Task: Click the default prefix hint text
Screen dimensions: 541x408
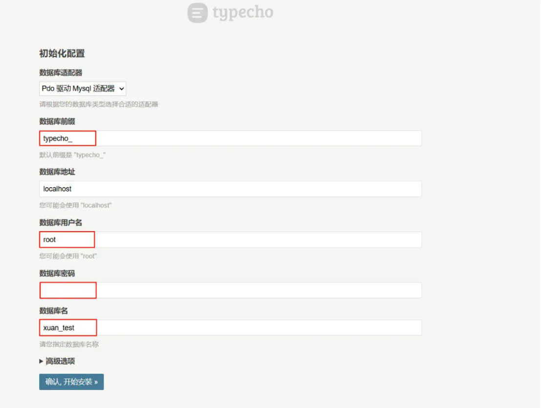Action: point(73,155)
